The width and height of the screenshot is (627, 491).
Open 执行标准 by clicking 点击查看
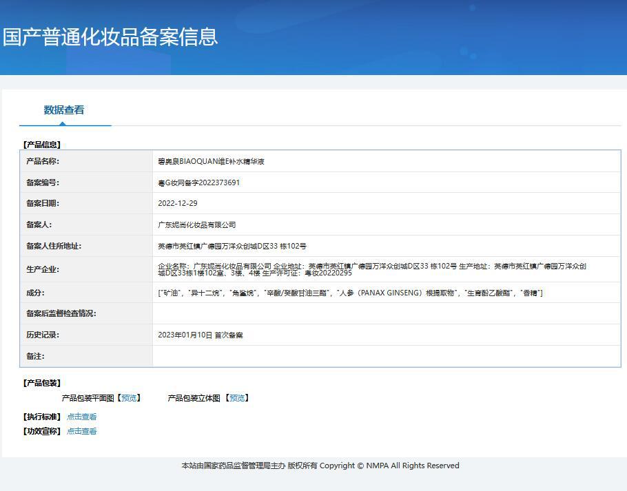click(81, 416)
